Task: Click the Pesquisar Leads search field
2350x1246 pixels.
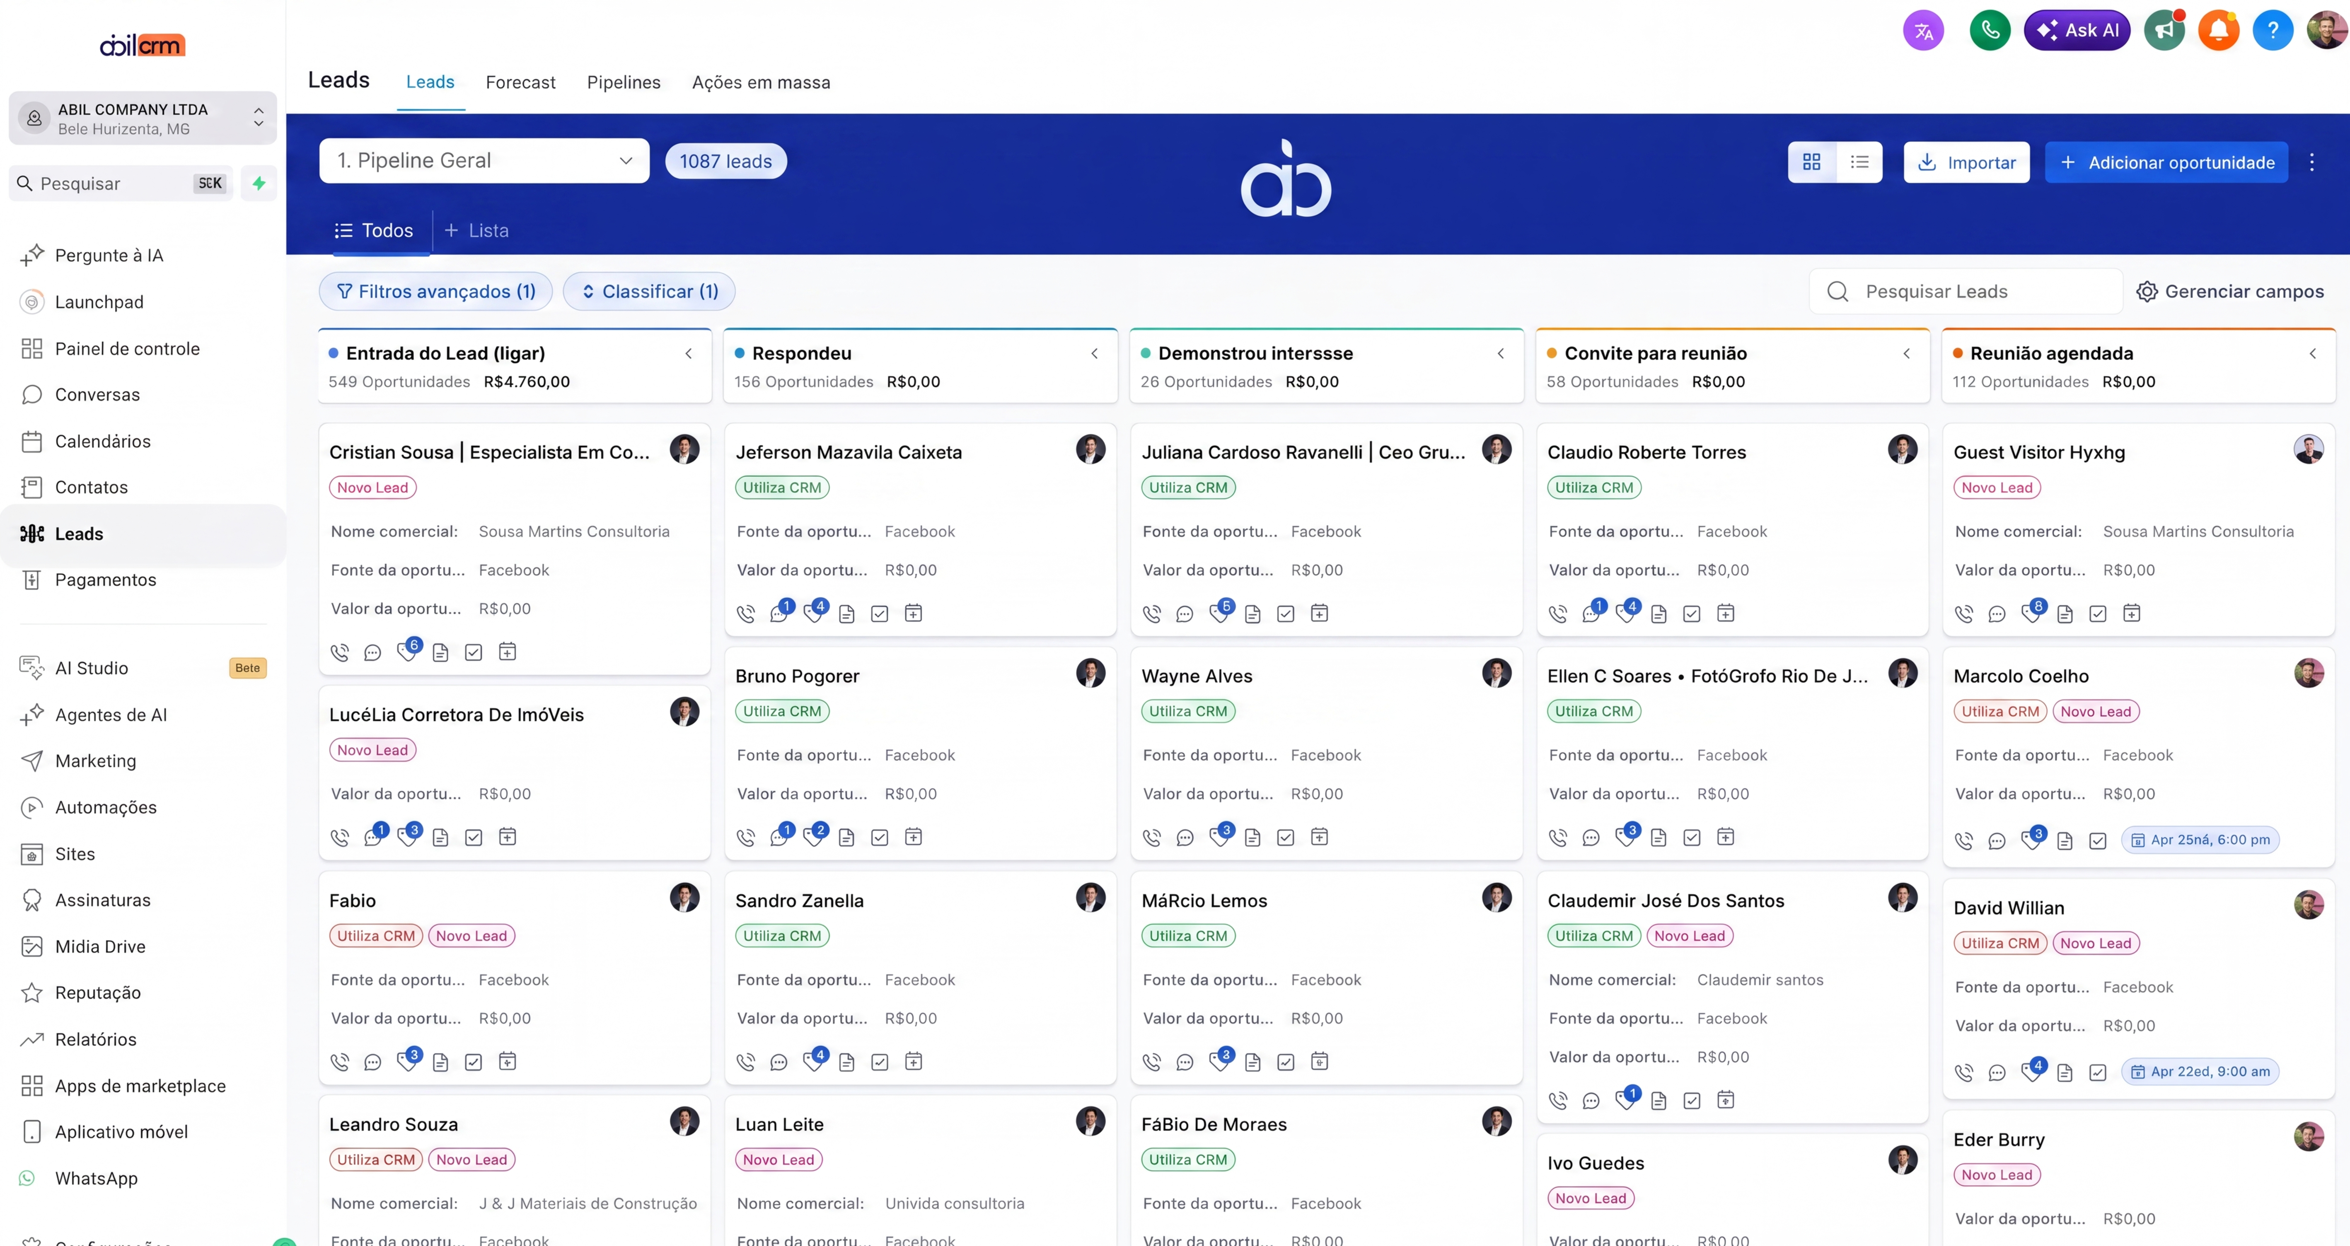Action: [1966, 292]
